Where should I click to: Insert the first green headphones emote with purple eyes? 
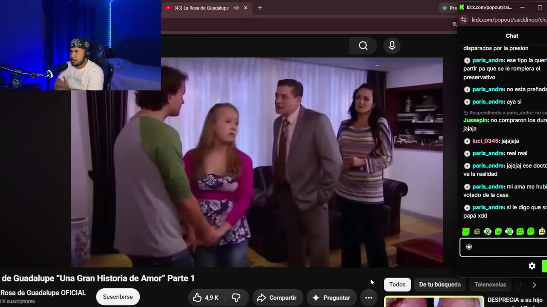coord(488,232)
